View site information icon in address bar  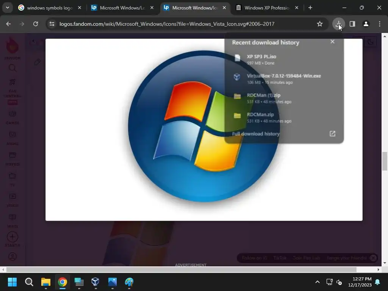coord(52,24)
